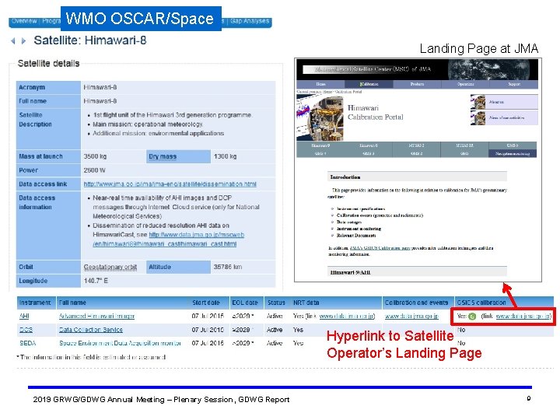This screenshot has height=420, width=560.
Task: Open Calibration and events www.data.jma.go.jp link
Action: [x=411, y=316]
